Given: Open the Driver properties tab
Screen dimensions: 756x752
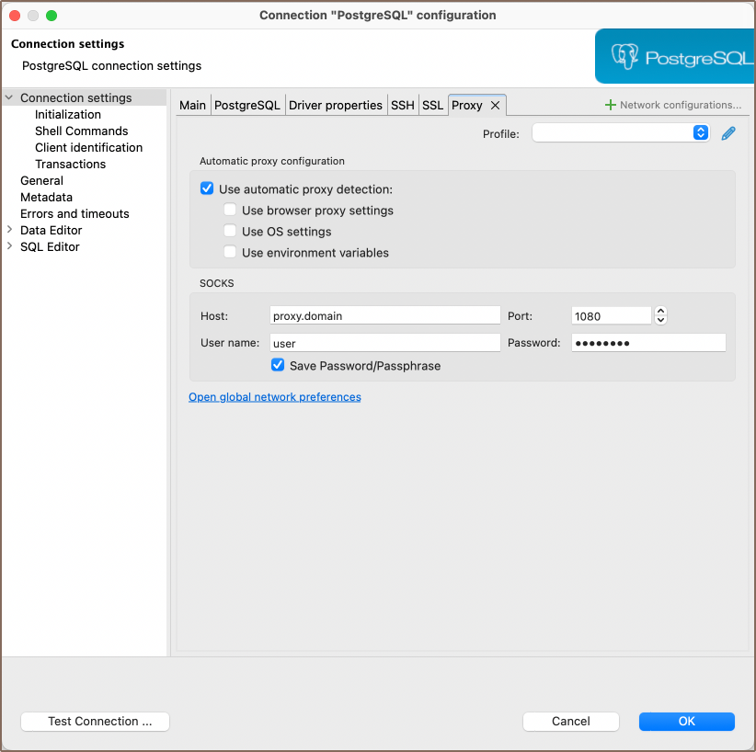Looking at the screenshot, I should tap(335, 106).
